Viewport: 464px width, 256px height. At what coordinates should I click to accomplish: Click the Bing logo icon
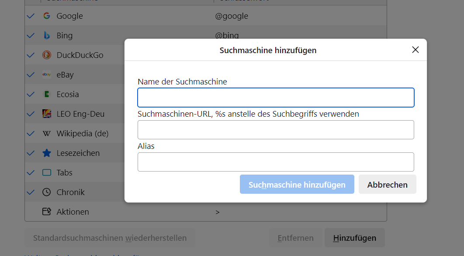click(47, 36)
